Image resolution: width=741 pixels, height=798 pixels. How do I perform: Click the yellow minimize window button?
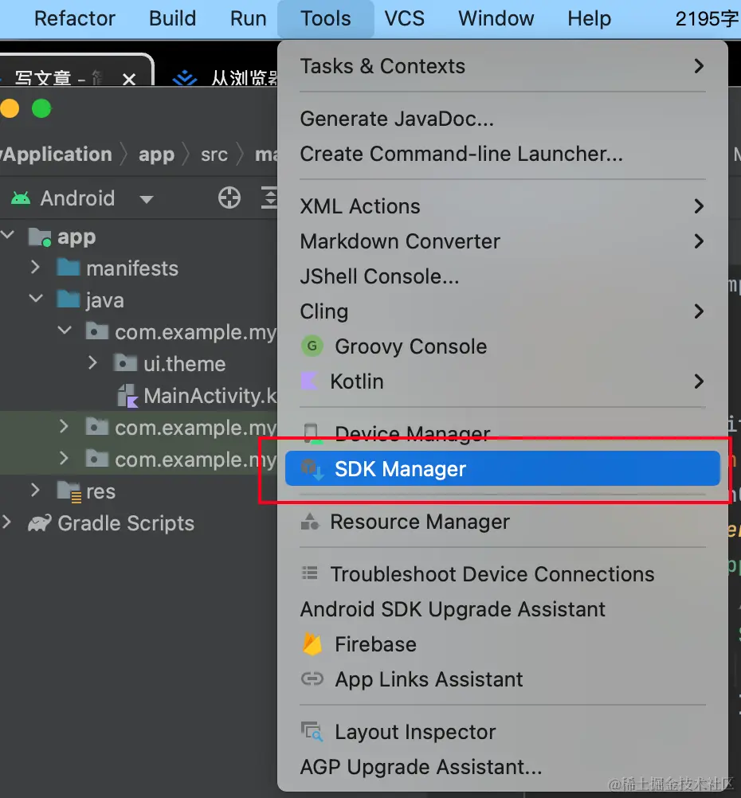coord(10,108)
